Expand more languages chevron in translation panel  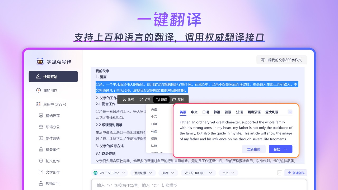pos(290,112)
